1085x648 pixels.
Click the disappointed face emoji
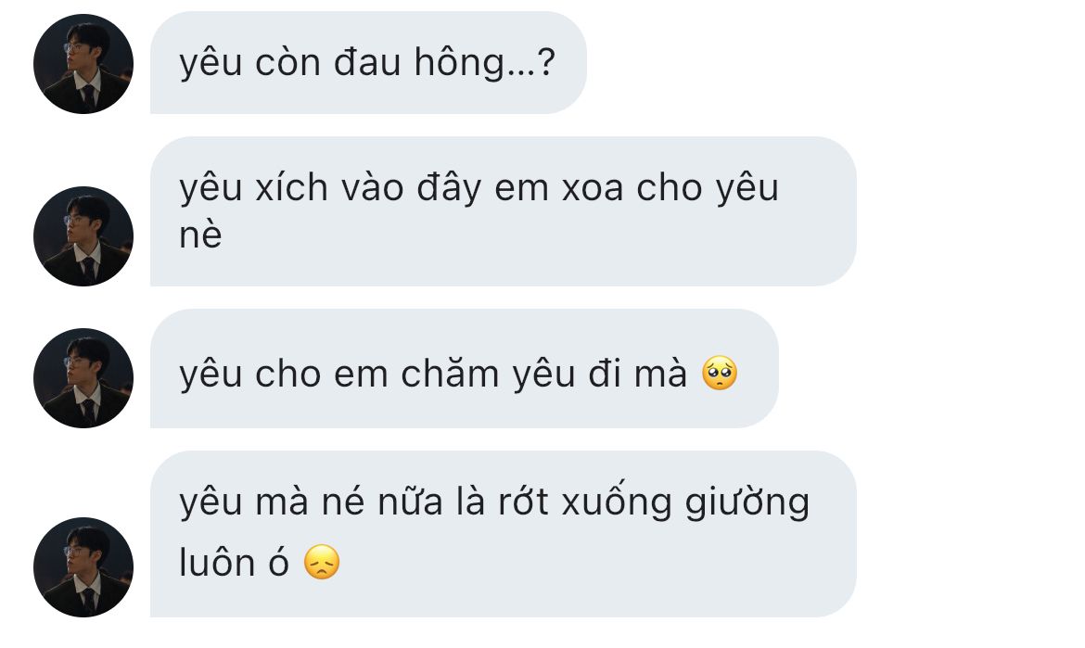322,562
